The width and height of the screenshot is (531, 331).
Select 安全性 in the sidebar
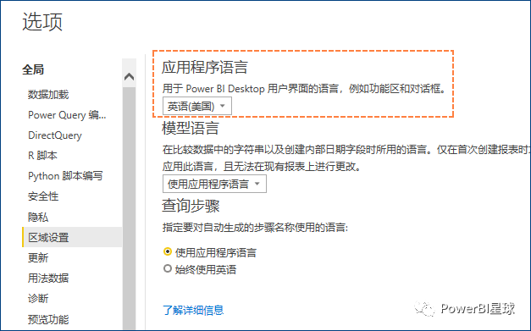click(x=43, y=196)
